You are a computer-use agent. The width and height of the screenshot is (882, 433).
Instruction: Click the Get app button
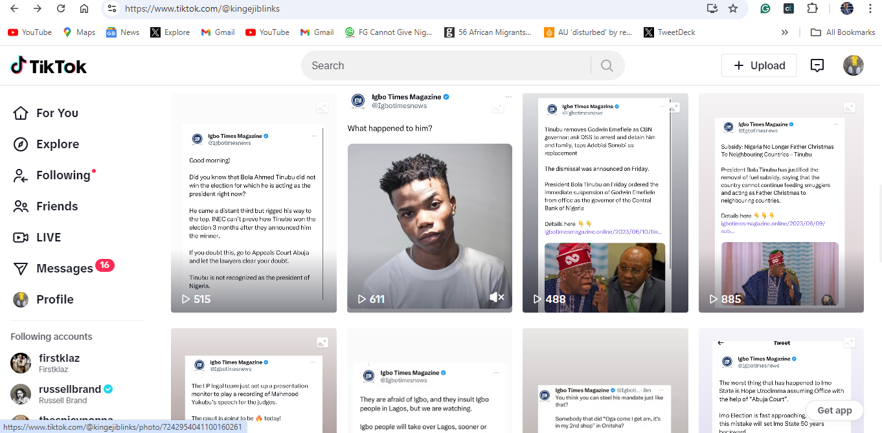coord(834,410)
